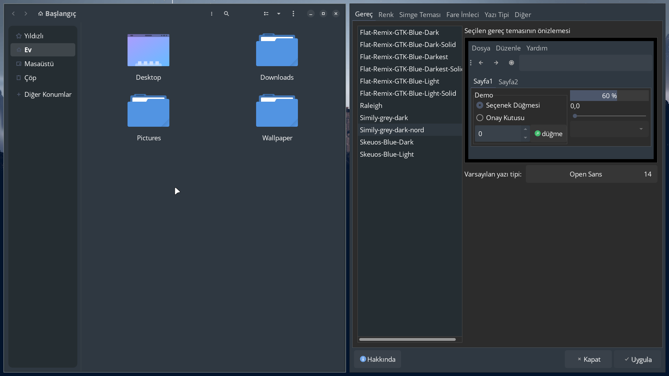The height and width of the screenshot is (376, 669).
Task: Toggle list view icon in header bar
Action: tap(266, 14)
